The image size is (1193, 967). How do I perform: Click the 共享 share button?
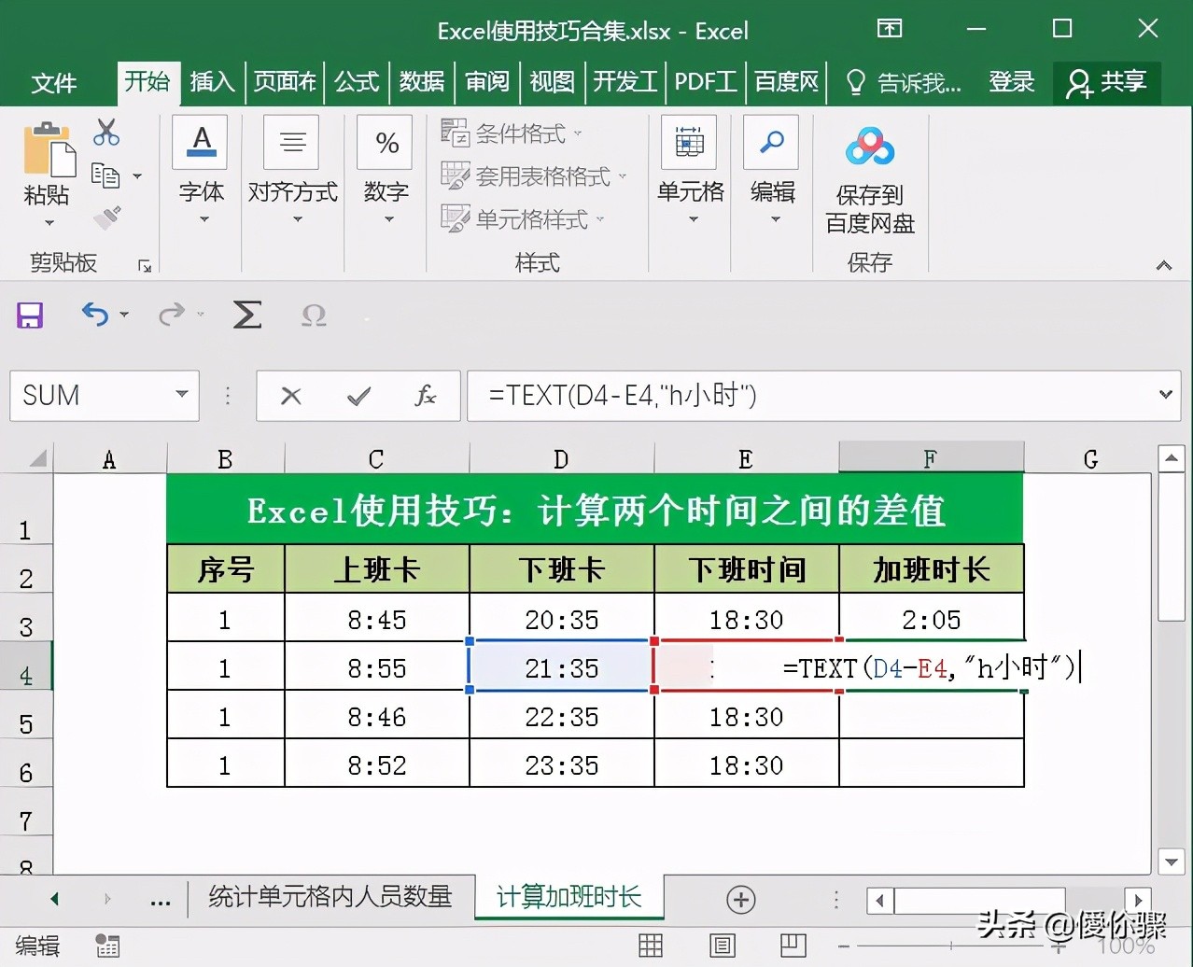[x=1107, y=82]
